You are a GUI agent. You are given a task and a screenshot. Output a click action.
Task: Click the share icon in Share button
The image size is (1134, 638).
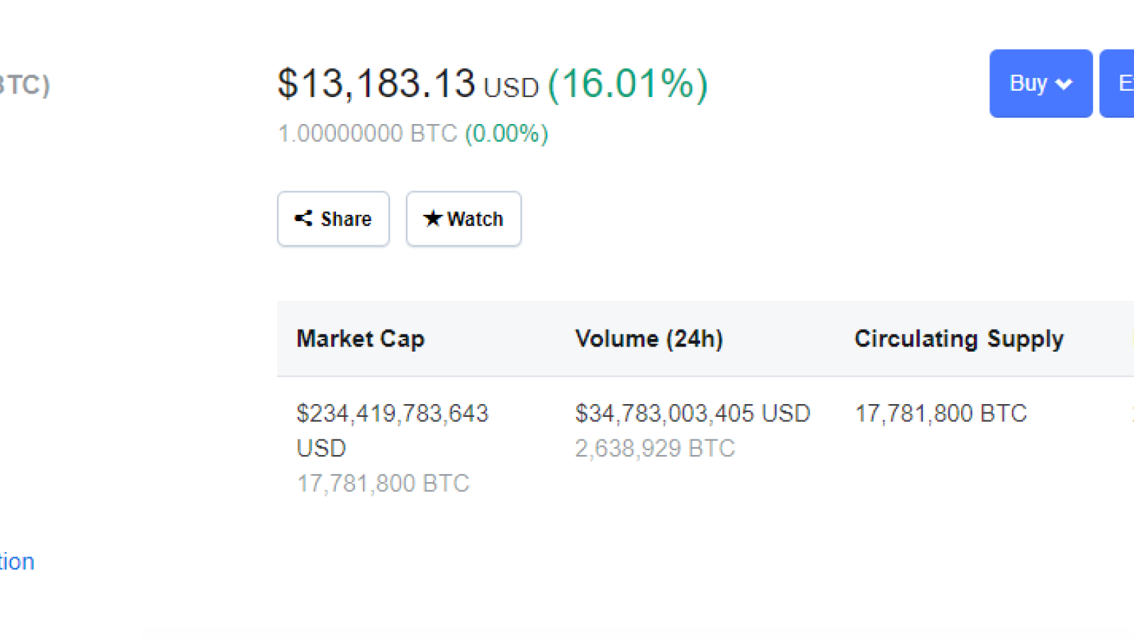[x=303, y=218]
